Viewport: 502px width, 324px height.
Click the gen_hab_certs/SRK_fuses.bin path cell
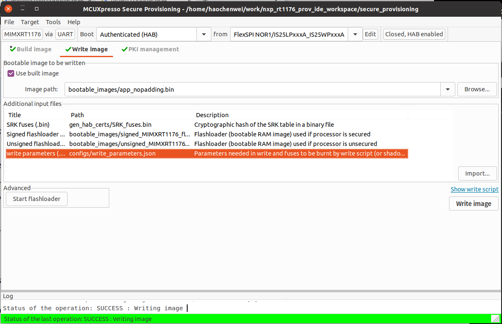tap(110, 125)
